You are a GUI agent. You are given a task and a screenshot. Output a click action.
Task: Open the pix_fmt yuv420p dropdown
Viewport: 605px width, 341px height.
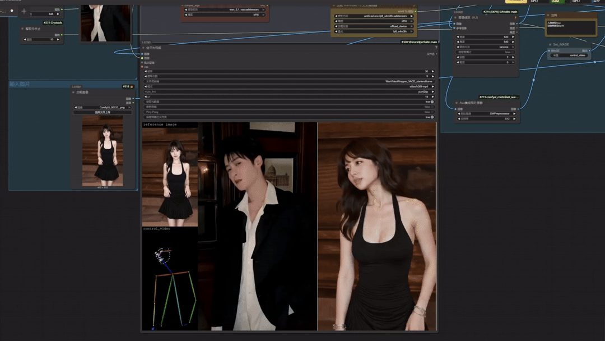[x=290, y=91]
